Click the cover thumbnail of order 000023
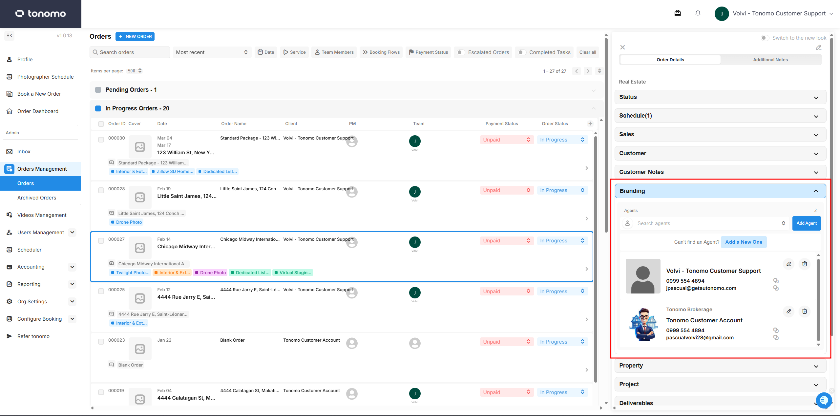This screenshot has width=840, height=416. 140,349
